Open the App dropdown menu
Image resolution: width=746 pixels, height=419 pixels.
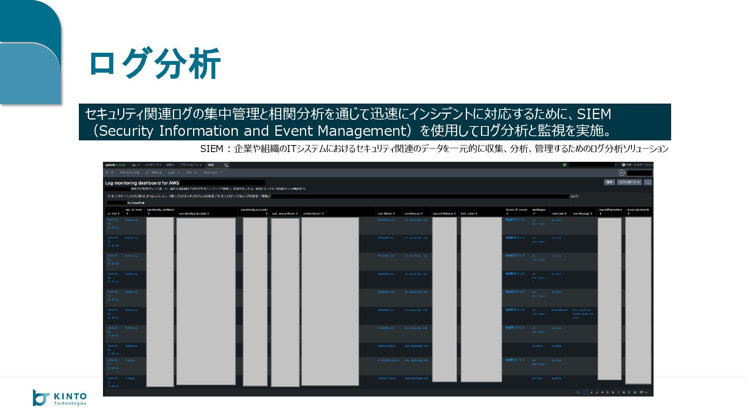pyautogui.click(x=136, y=165)
